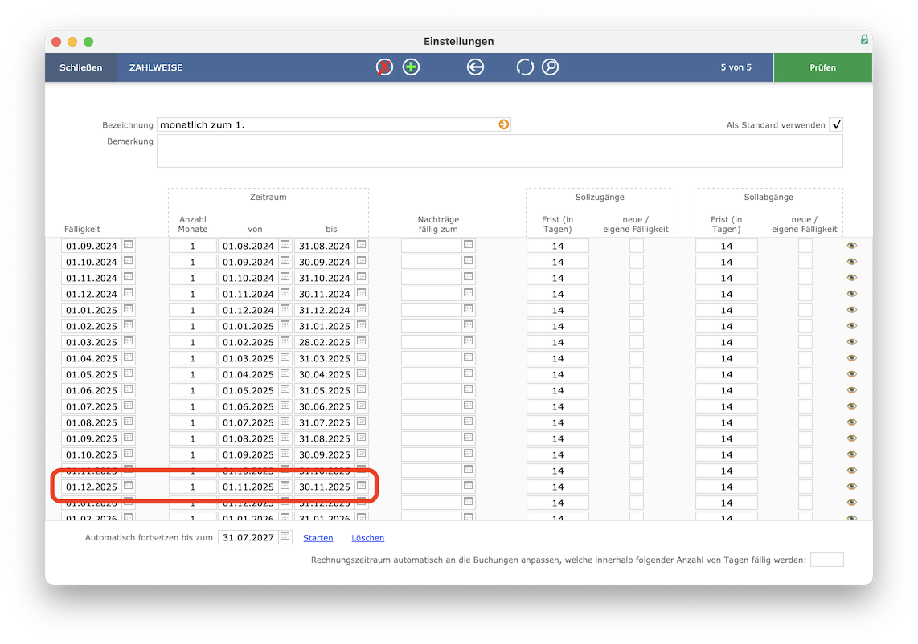
Task: Open calendar for Fälligkeit 01.09.2024
Action: click(129, 245)
